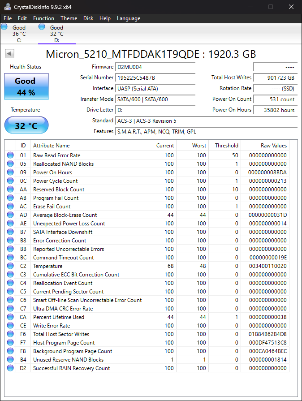Click the Current column header
This screenshot has height=401, width=302.
coord(160,146)
